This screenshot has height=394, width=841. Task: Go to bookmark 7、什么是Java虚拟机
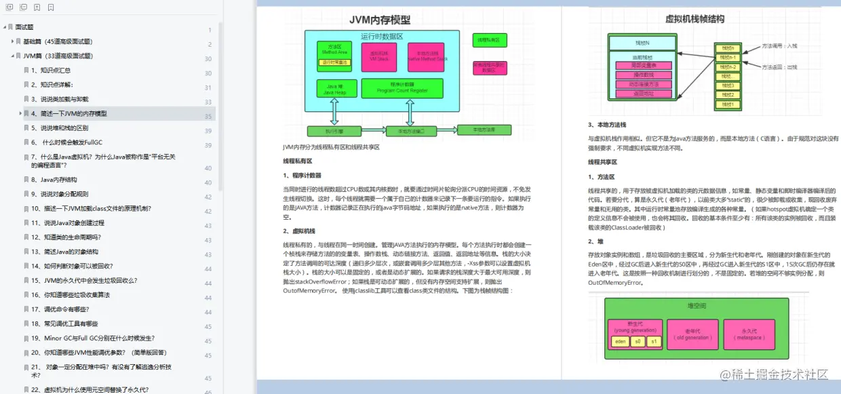click(x=103, y=161)
